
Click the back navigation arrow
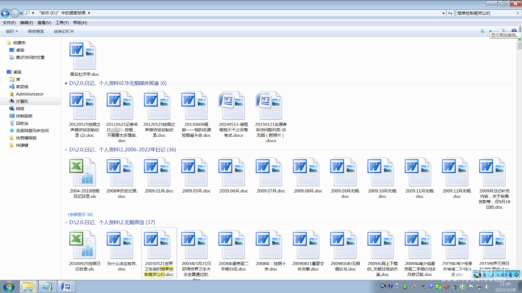pyautogui.click(x=5, y=13)
